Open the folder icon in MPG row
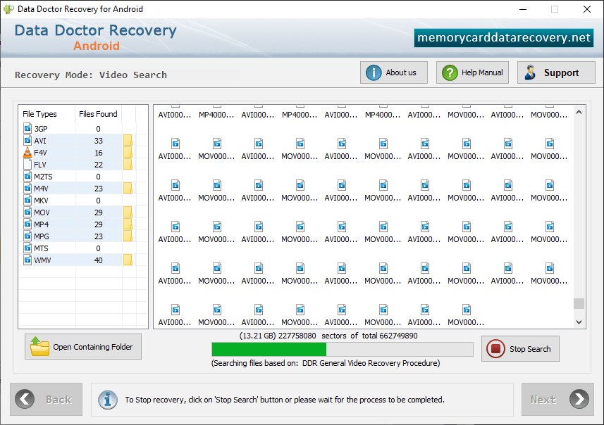 [x=128, y=236]
